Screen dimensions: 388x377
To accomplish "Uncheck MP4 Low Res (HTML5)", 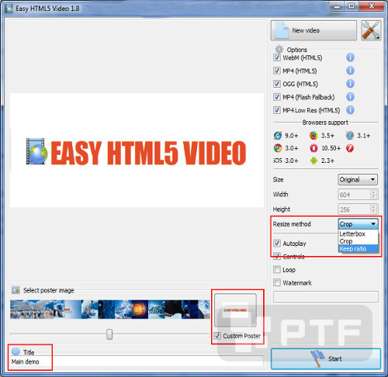I will tap(277, 110).
